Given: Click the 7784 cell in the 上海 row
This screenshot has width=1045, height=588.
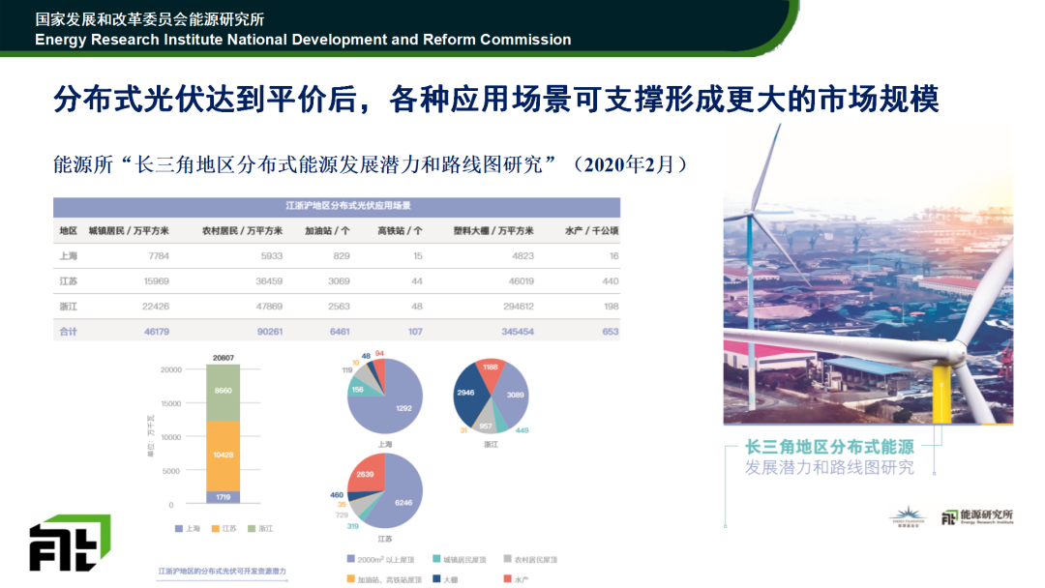Looking at the screenshot, I should click(159, 255).
